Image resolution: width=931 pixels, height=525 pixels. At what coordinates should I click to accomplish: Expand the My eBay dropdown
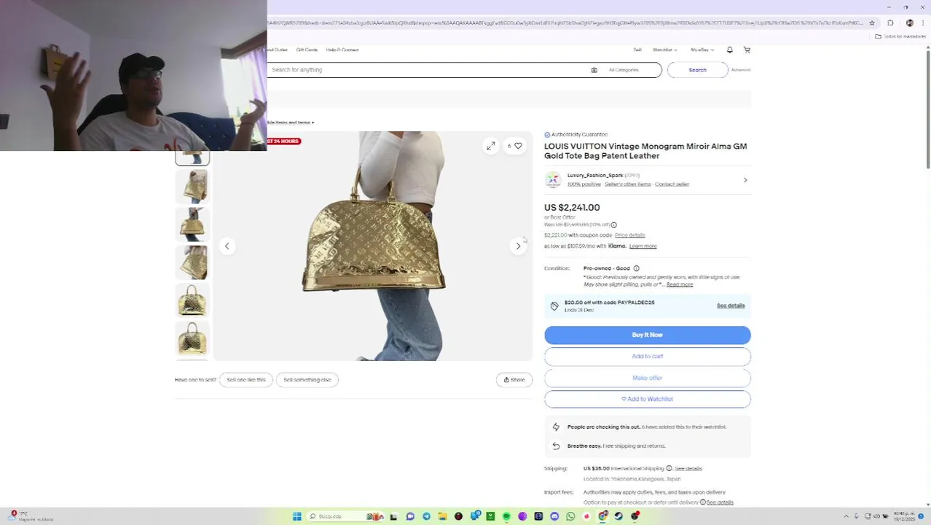pos(702,50)
